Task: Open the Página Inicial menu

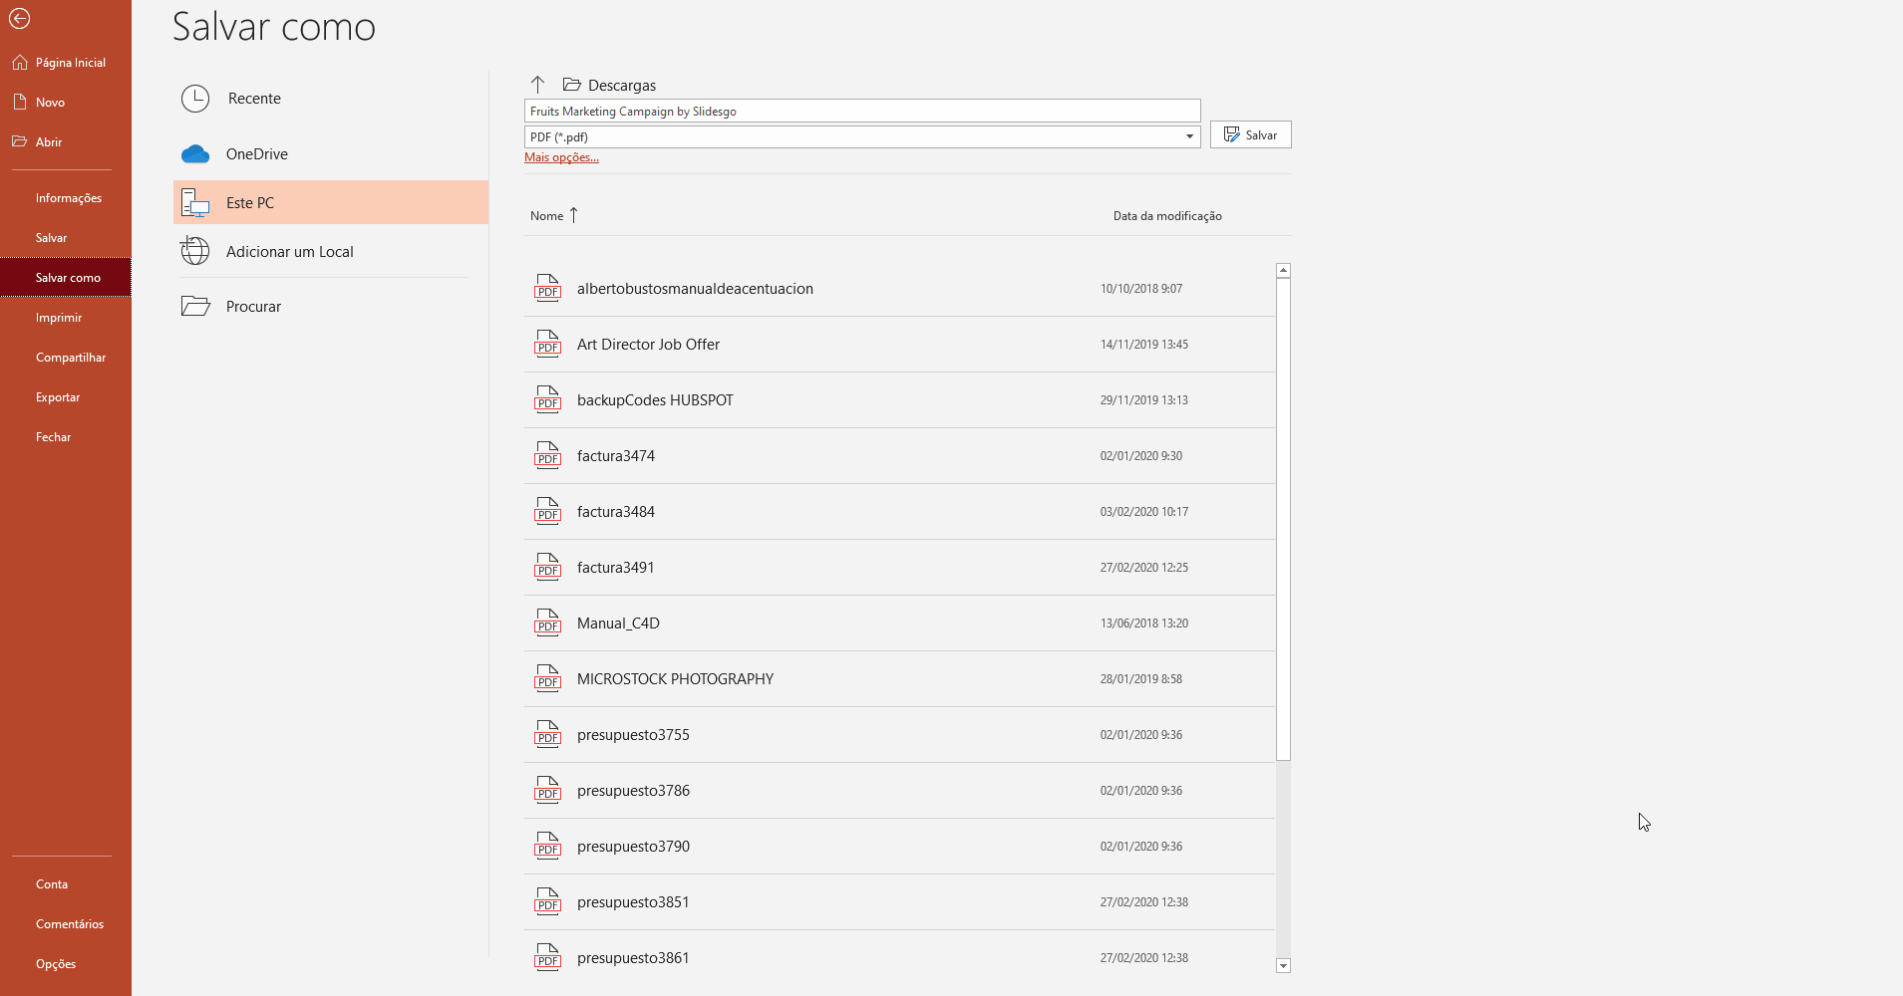Action: (65, 63)
